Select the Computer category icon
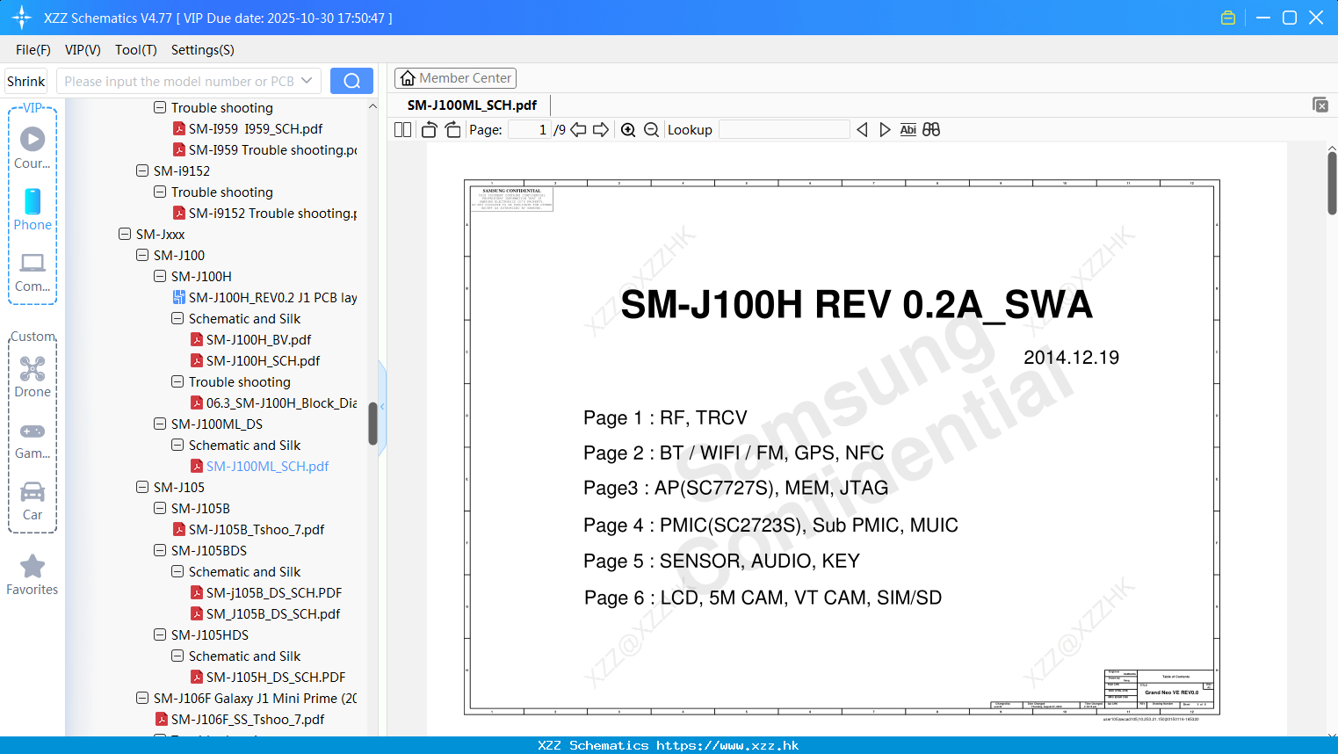Viewport: 1338px width, 754px height. point(33,272)
